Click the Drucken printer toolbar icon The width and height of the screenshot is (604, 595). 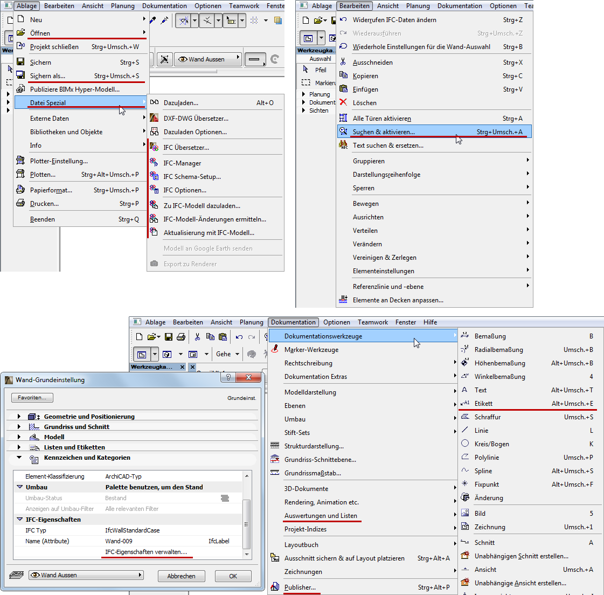pos(181,336)
